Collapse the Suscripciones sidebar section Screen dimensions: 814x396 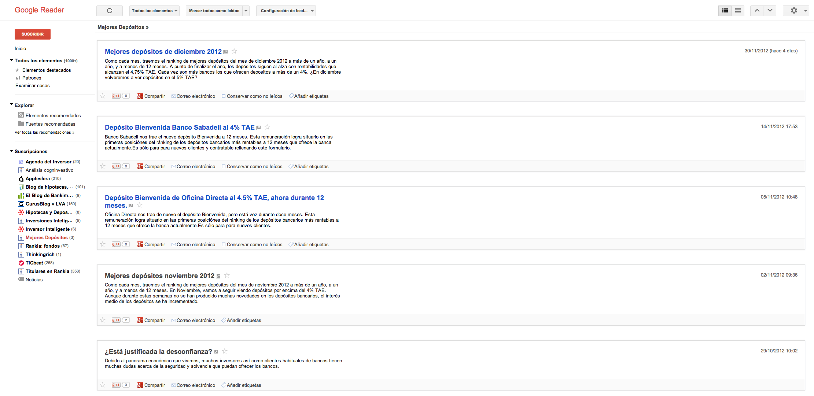(x=11, y=151)
